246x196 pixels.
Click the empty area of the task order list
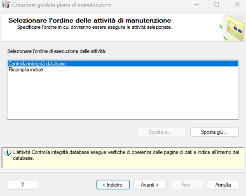tap(123, 95)
